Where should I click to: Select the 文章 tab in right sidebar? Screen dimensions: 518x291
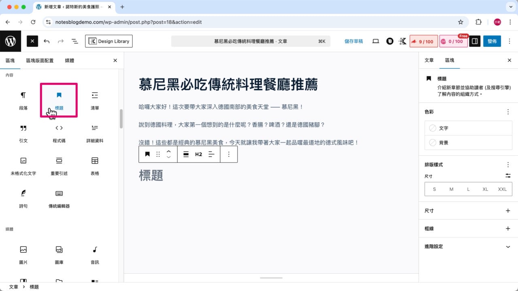tap(429, 60)
